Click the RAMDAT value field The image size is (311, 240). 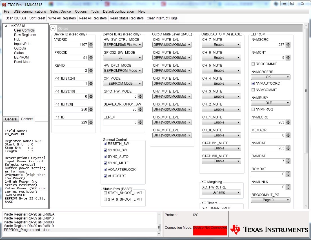pos(268,161)
